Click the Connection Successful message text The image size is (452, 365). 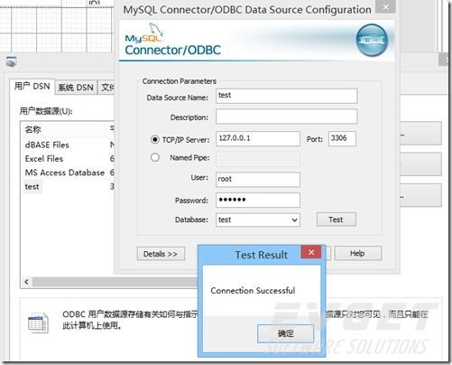point(253,291)
